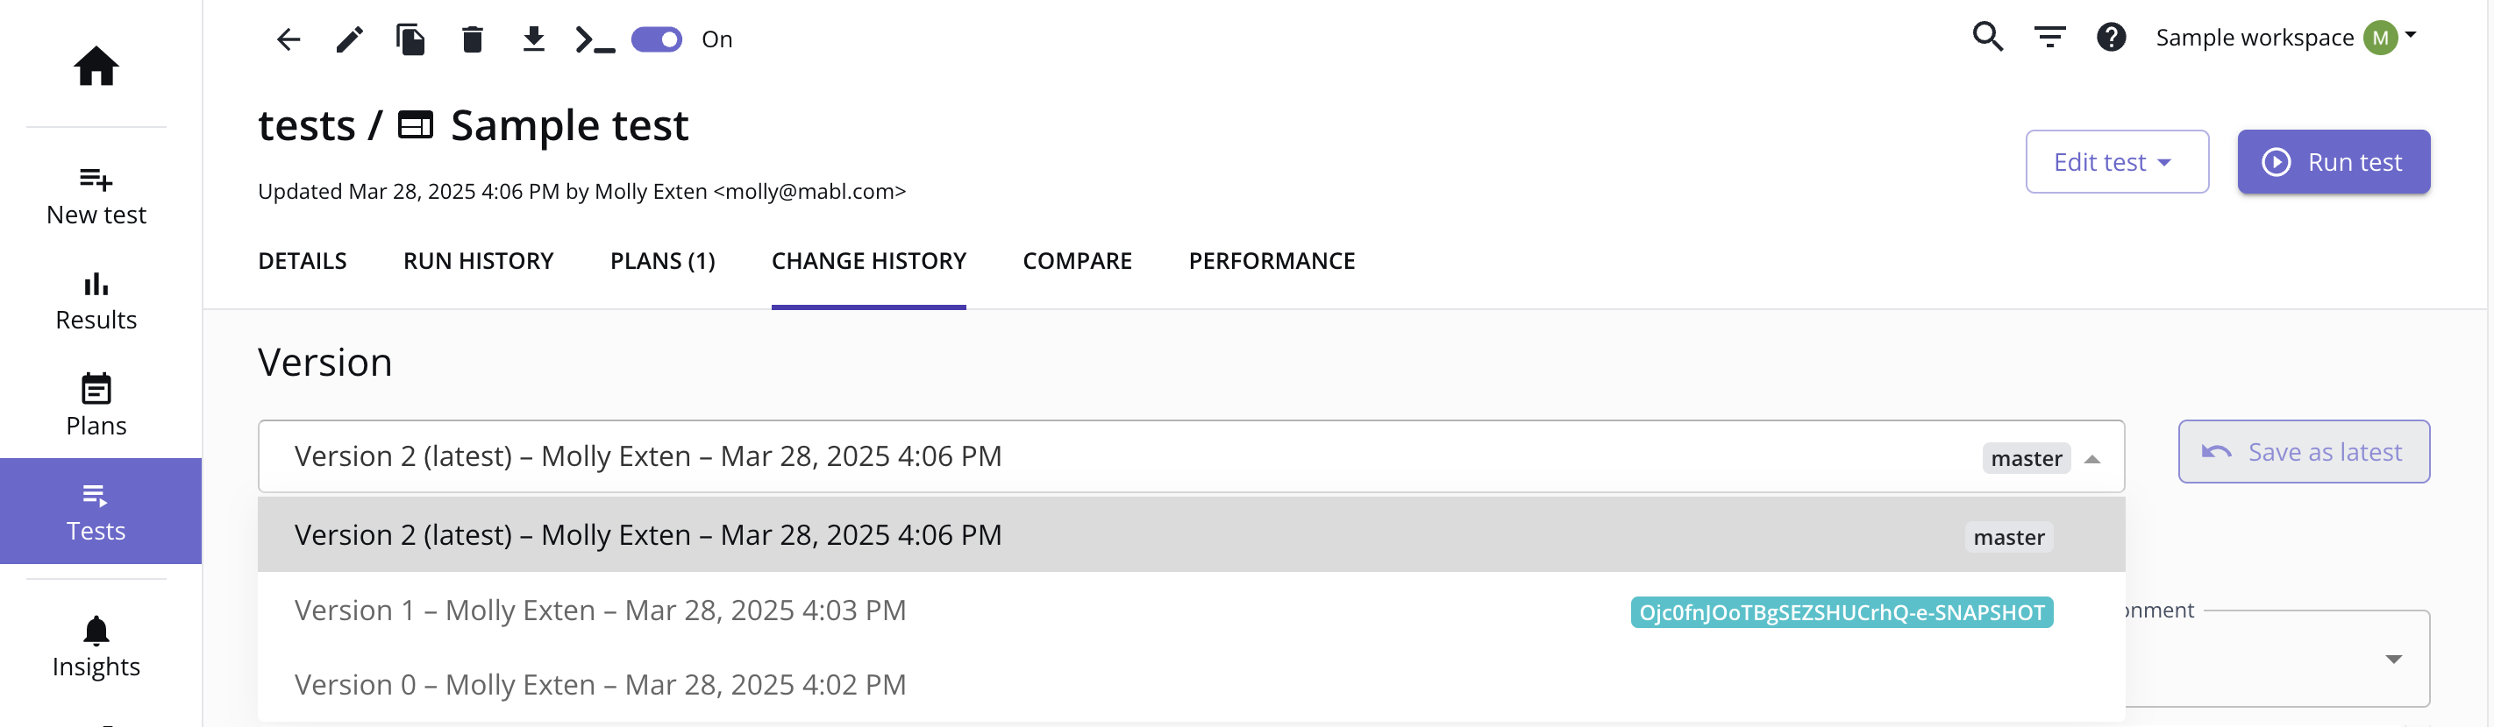Click the Run test button

pyautogui.click(x=2334, y=161)
